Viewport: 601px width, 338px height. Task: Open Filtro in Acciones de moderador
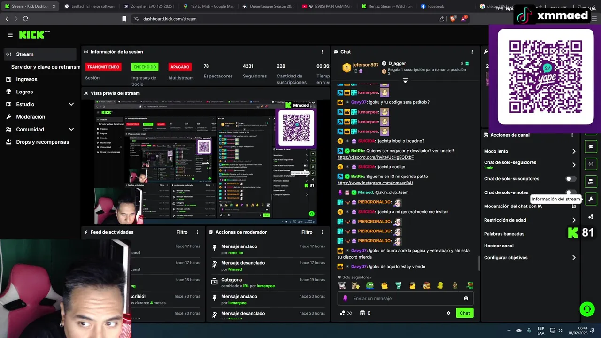[x=307, y=232]
